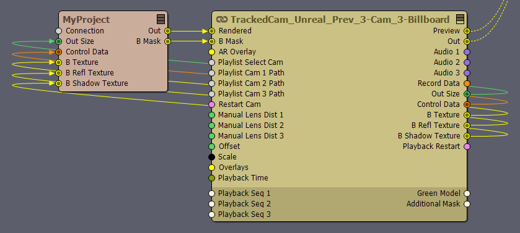The image size is (520, 233).
Task: Click the orange Record Data output pin
Action: (467, 83)
